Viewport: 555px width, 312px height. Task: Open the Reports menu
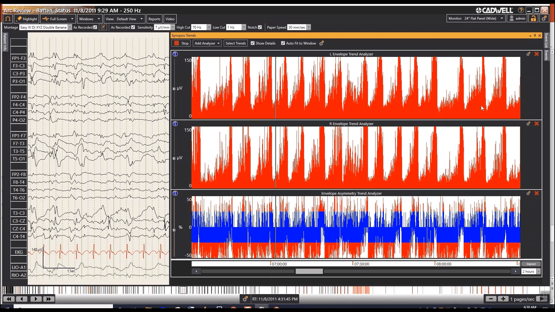pyautogui.click(x=154, y=19)
